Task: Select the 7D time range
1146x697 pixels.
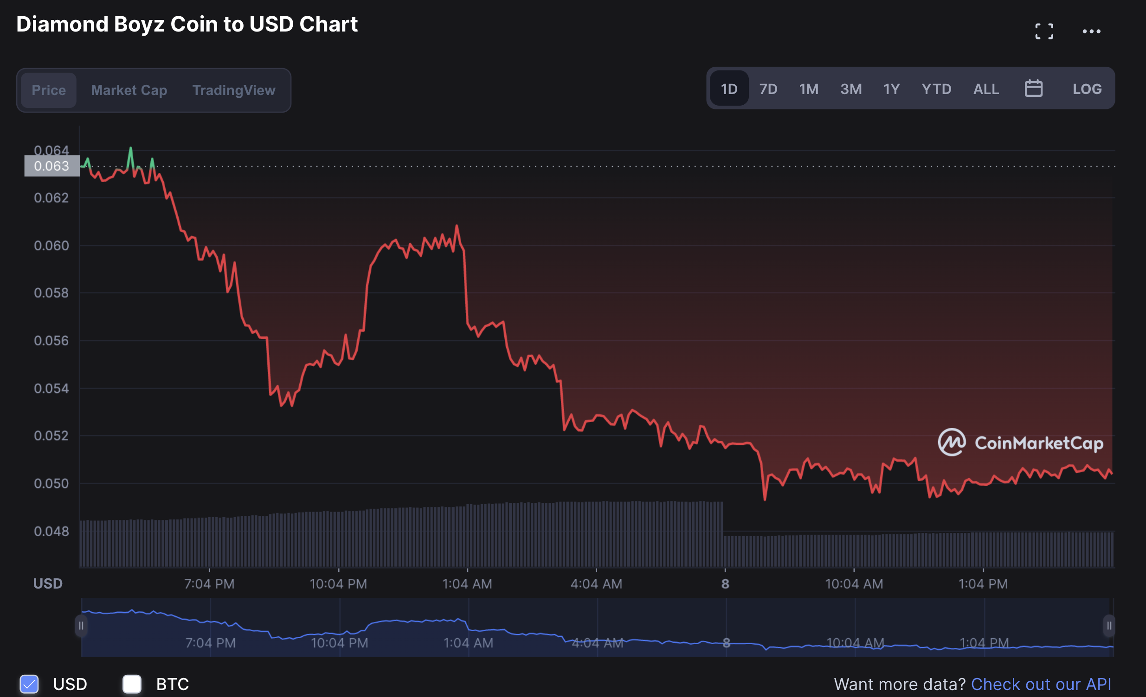Action: tap(768, 89)
